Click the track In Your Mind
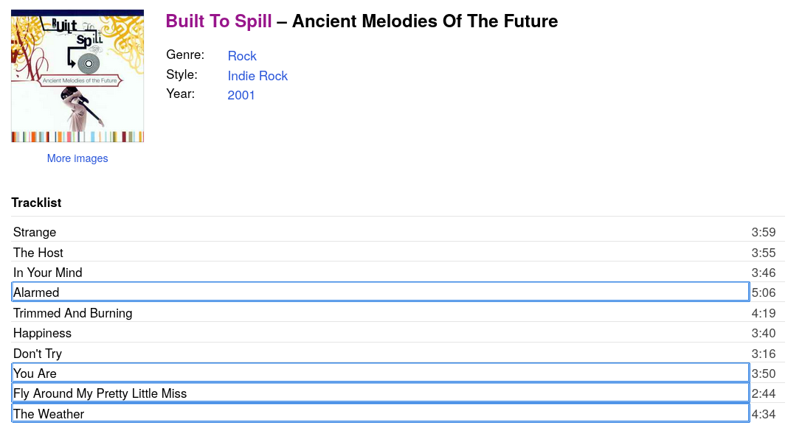788x442 pixels. (48, 273)
